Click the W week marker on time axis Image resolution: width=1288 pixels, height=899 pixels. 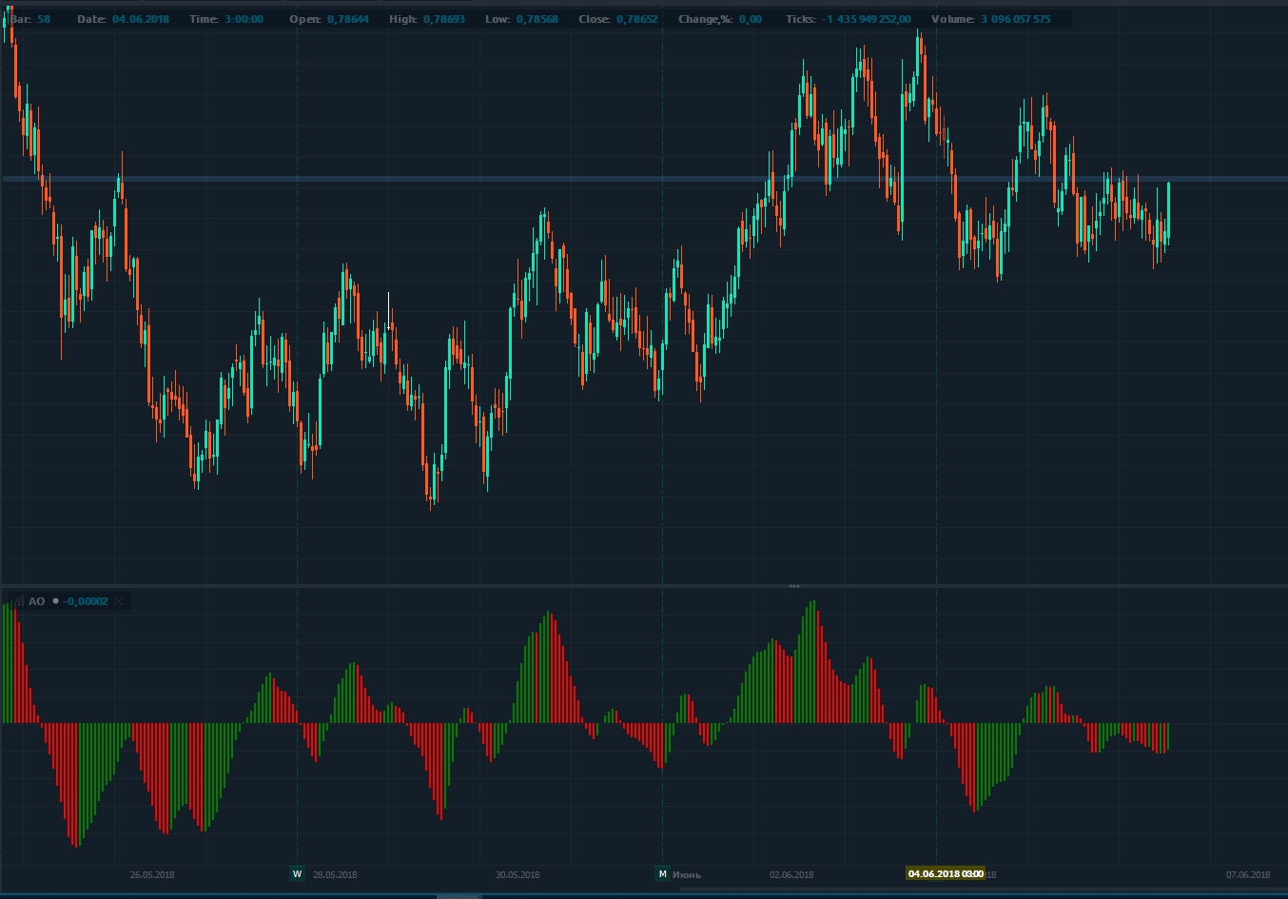(297, 874)
